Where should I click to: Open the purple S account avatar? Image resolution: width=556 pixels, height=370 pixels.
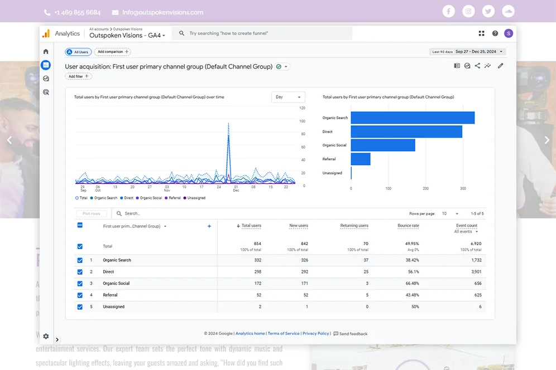point(509,33)
